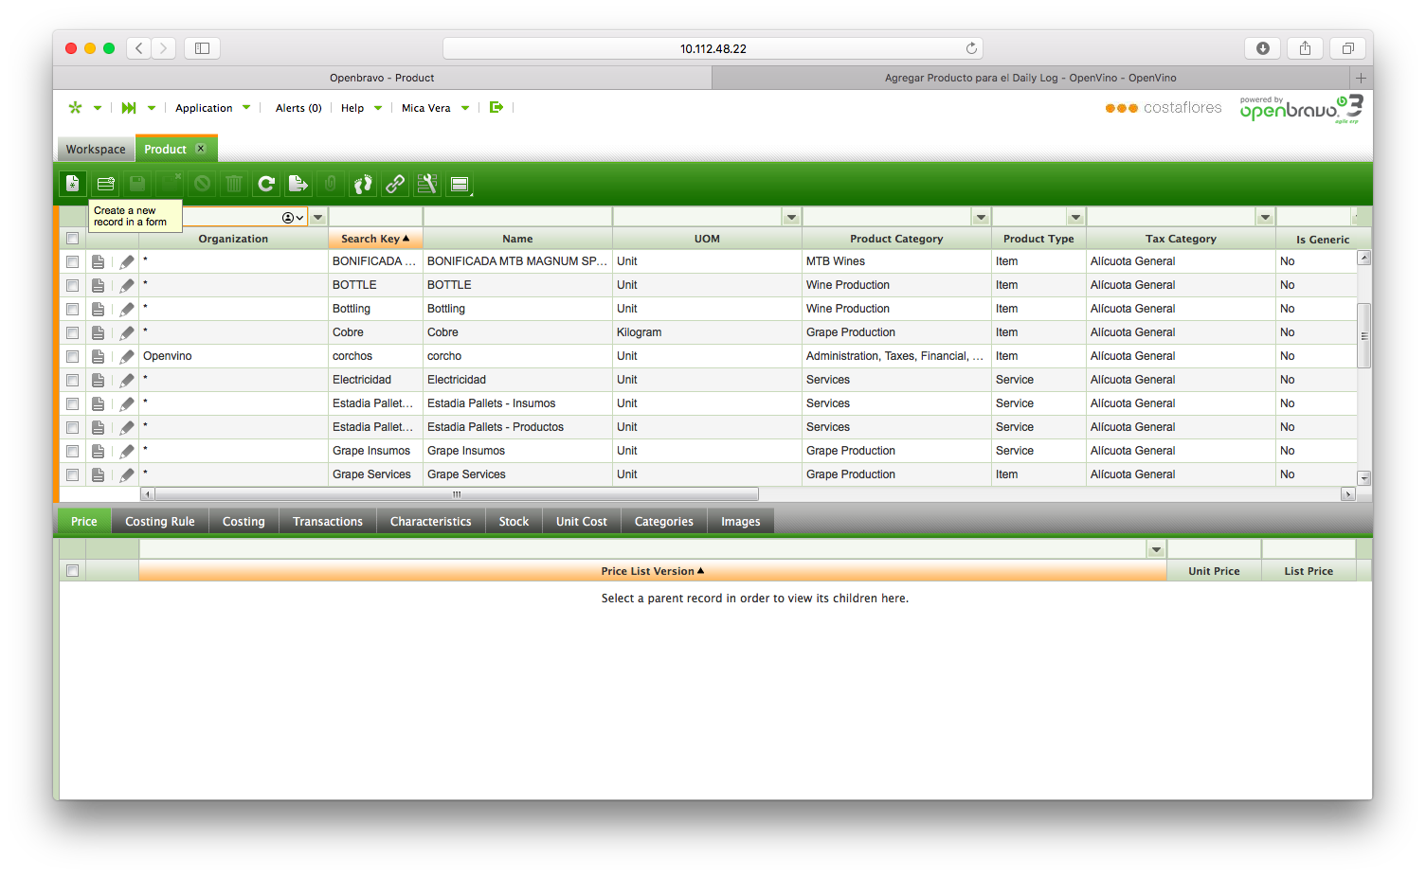The height and width of the screenshot is (876, 1426).
Task: Open the audit trail footprints icon
Action: tap(363, 184)
